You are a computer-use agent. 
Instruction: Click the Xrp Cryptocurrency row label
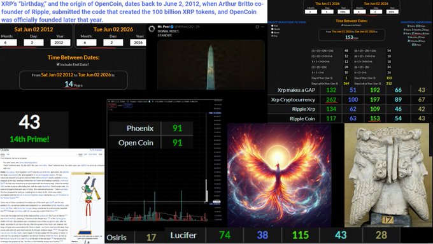pyautogui.click(x=293, y=100)
